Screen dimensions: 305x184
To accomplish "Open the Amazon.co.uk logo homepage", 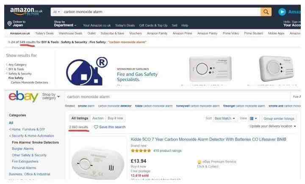I will 26,11.
